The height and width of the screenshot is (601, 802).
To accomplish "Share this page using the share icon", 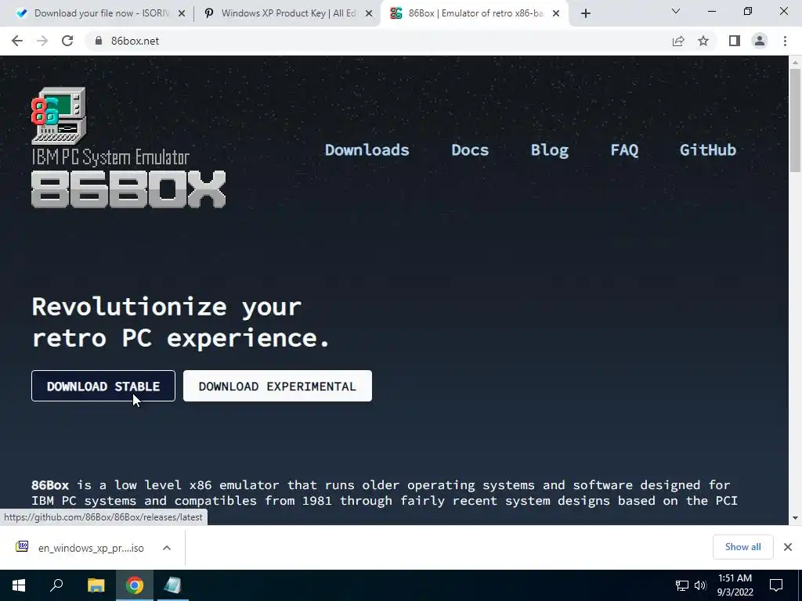I will [x=678, y=41].
